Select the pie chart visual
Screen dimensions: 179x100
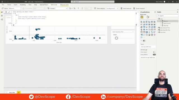(x=149, y=27)
